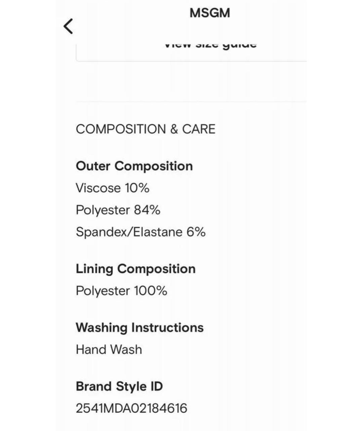The height and width of the screenshot is (431, 363).
Task: Tap the MSGM brand title
Action: [210, 13]
